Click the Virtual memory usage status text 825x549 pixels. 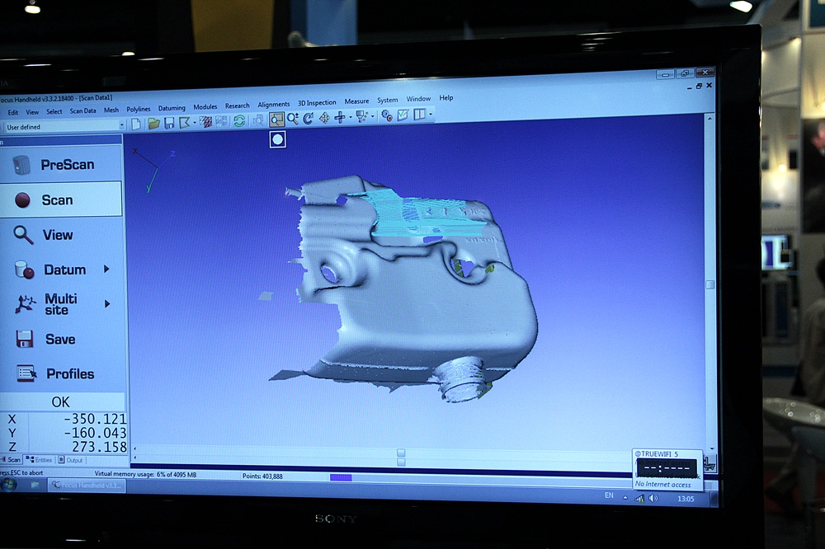coord(145,474)
